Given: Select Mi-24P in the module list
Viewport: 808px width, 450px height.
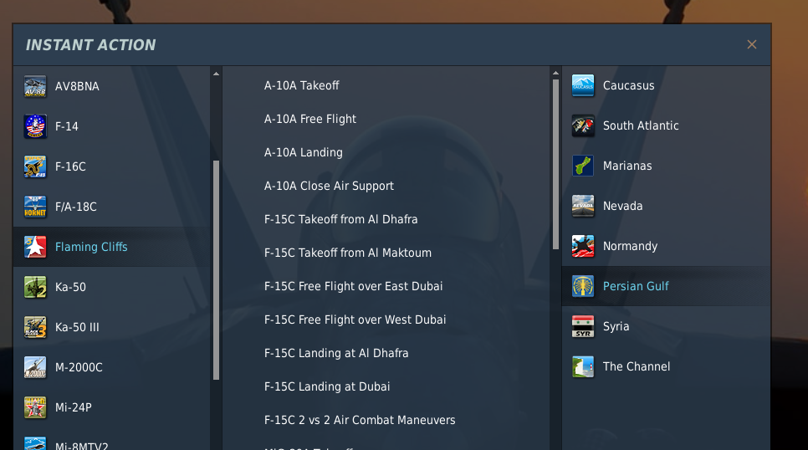Looking at the screenshot, I should [111, 407].
